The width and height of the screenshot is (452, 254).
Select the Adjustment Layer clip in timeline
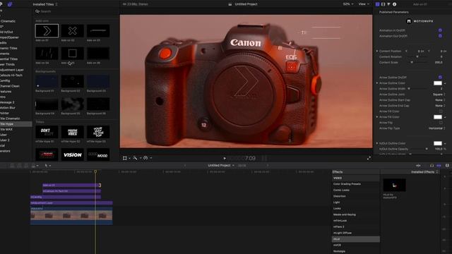click(71, 203)
